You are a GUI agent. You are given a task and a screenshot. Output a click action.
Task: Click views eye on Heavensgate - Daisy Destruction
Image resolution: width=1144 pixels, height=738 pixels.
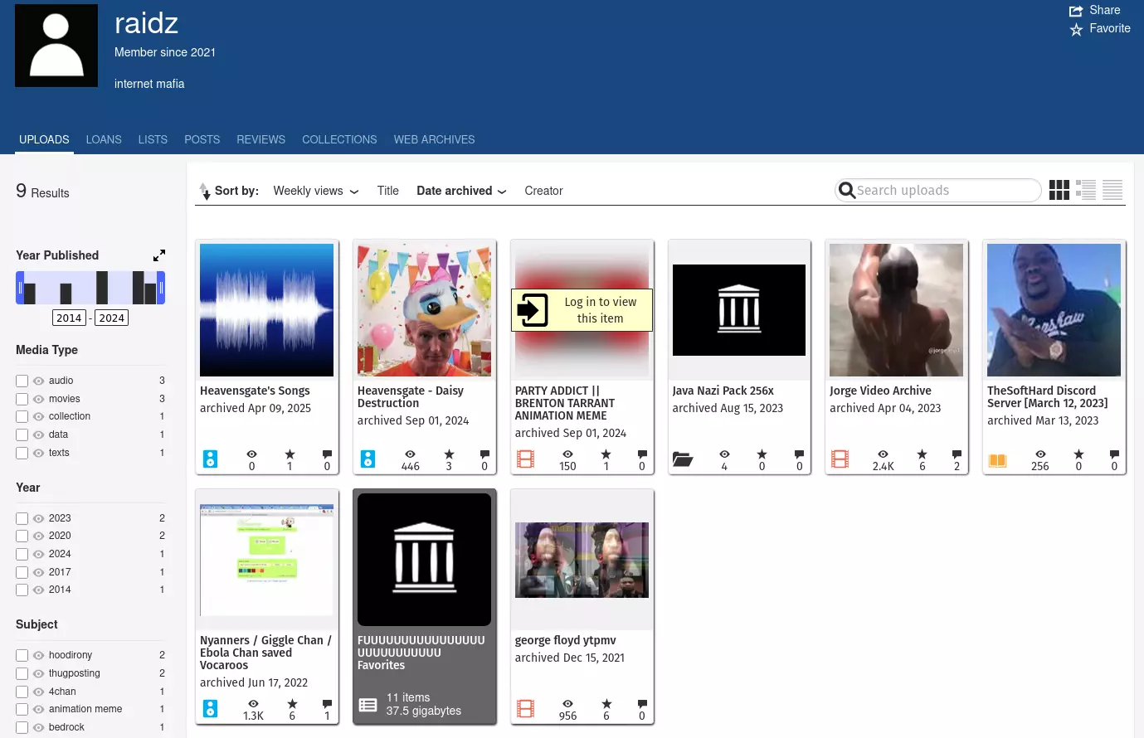(410, 454)
